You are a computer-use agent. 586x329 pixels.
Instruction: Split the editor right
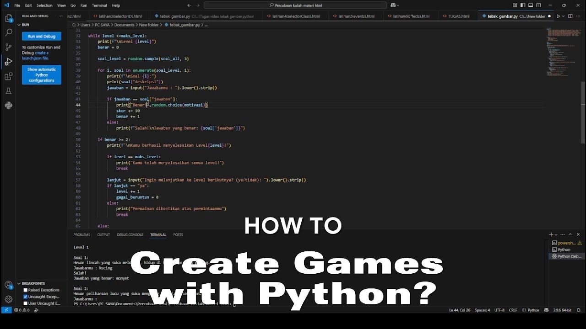coord(571,16)
